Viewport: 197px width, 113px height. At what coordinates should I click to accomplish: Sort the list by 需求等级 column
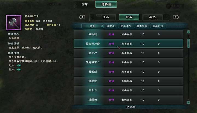[x=142, y=26]
